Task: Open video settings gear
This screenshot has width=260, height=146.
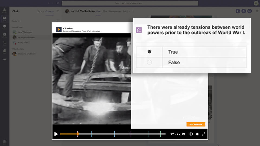Action: [x=191, y=134]
